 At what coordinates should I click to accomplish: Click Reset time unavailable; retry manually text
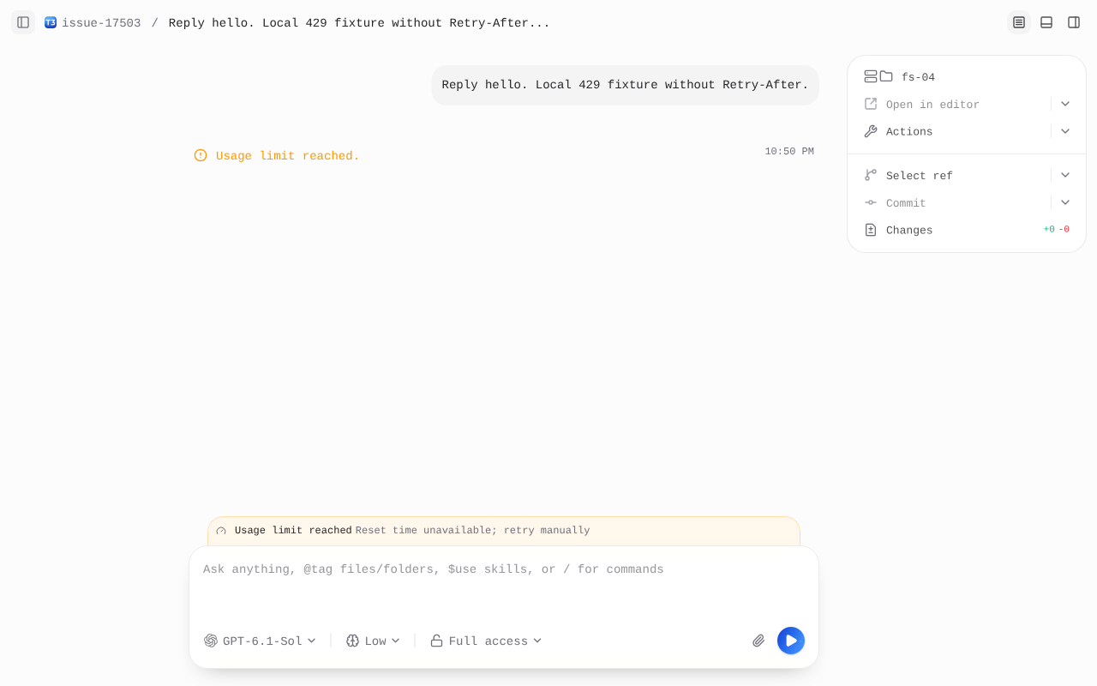click(x=472, y=531)
